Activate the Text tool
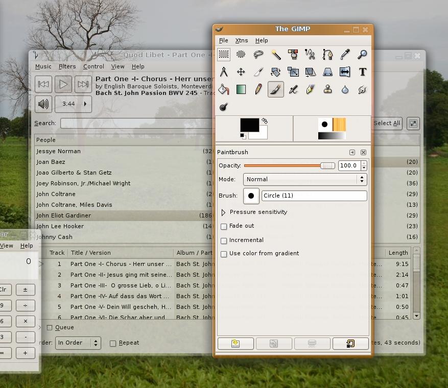This screenshot has height=388, width=448. [x=362, y=72]
